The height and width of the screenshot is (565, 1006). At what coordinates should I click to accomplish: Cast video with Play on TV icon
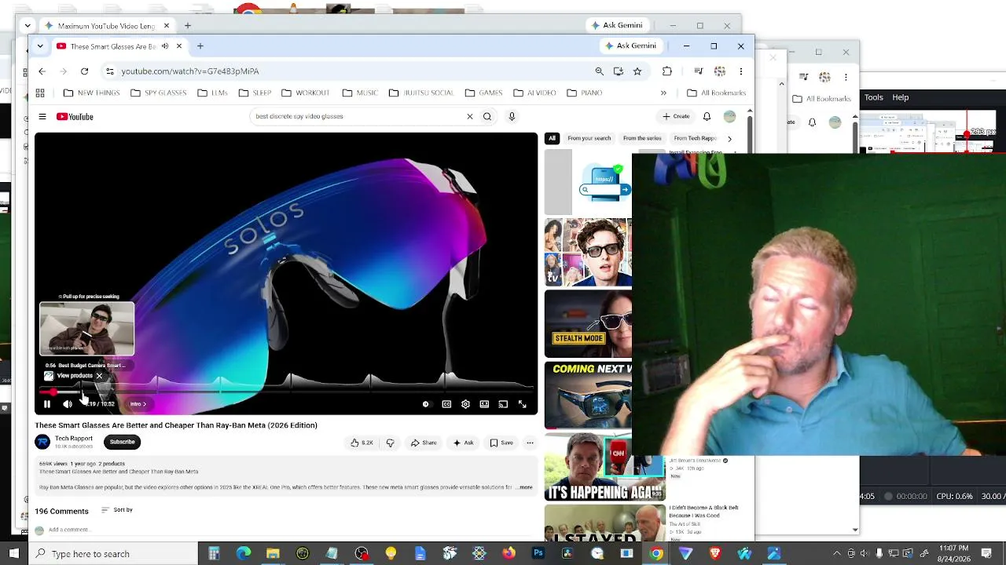503,404
